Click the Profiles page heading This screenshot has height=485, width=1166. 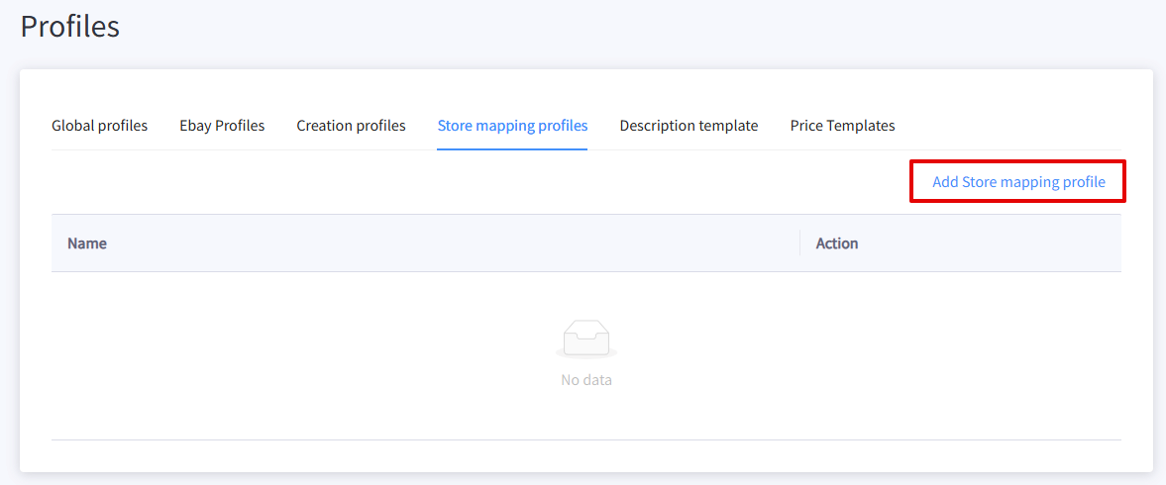point(70,27)
